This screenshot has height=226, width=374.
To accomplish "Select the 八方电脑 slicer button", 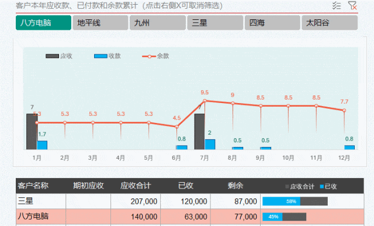I will coord(43,23).
